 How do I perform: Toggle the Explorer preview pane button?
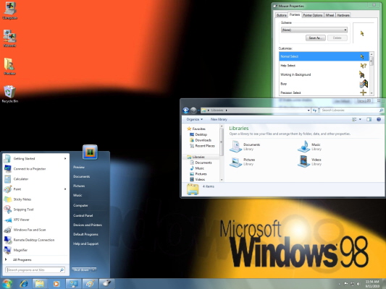369,119
